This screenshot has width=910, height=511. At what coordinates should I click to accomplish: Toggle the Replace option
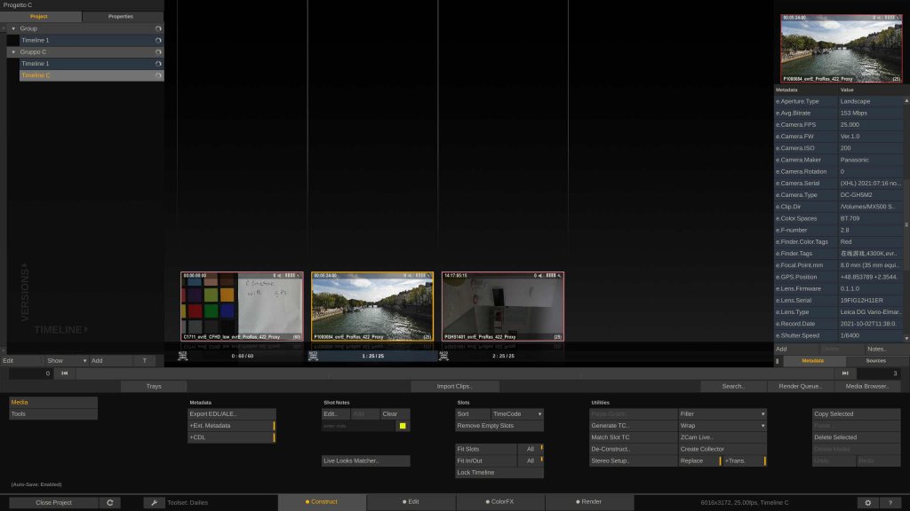click(700, 460)
